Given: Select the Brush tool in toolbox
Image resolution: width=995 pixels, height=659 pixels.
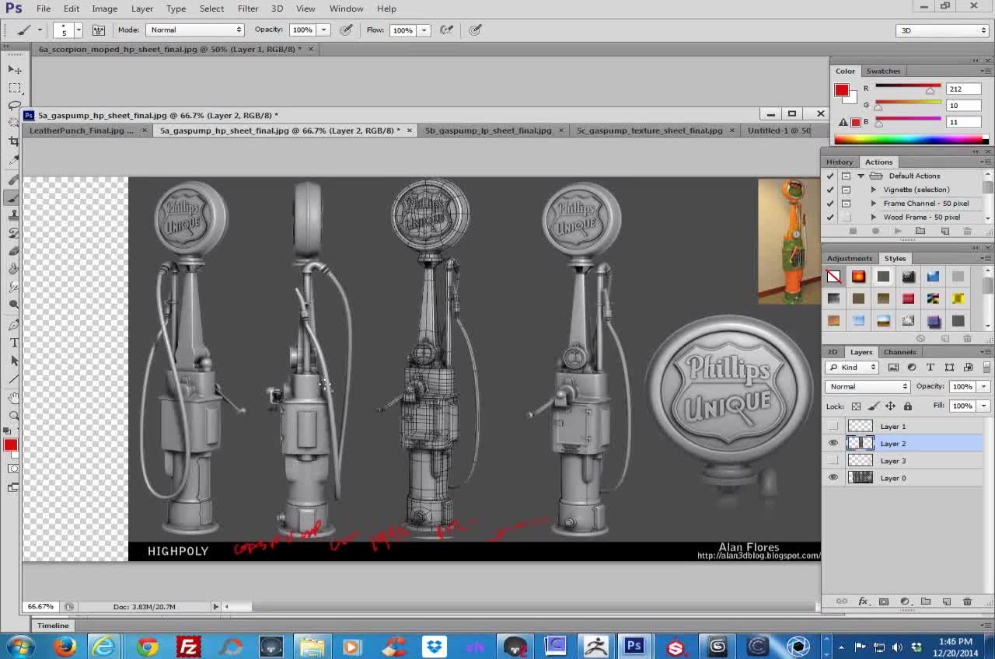Looking at the screenshot, I should coord(14,197).
